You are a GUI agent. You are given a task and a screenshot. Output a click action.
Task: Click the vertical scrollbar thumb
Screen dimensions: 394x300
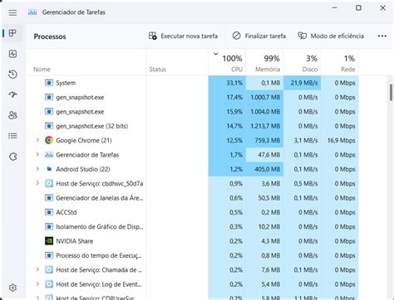point(391,93)
